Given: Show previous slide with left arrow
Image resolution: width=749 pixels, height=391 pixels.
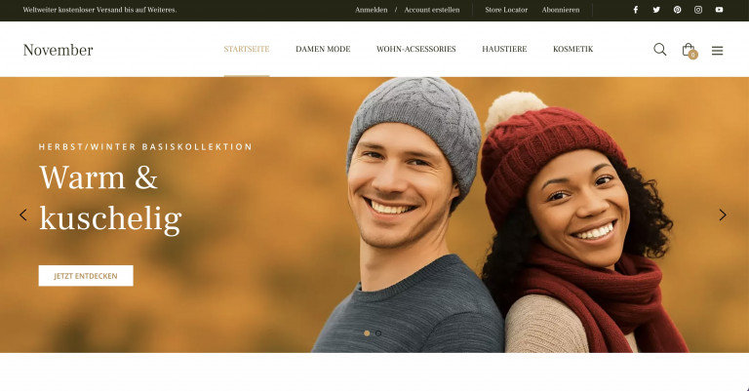Looking at the screenshot, I should point(23,215).
